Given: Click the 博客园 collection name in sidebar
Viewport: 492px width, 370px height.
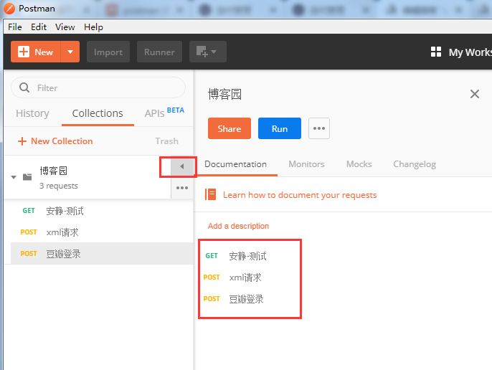Looking at the screenshot, I should click(53, 171).
